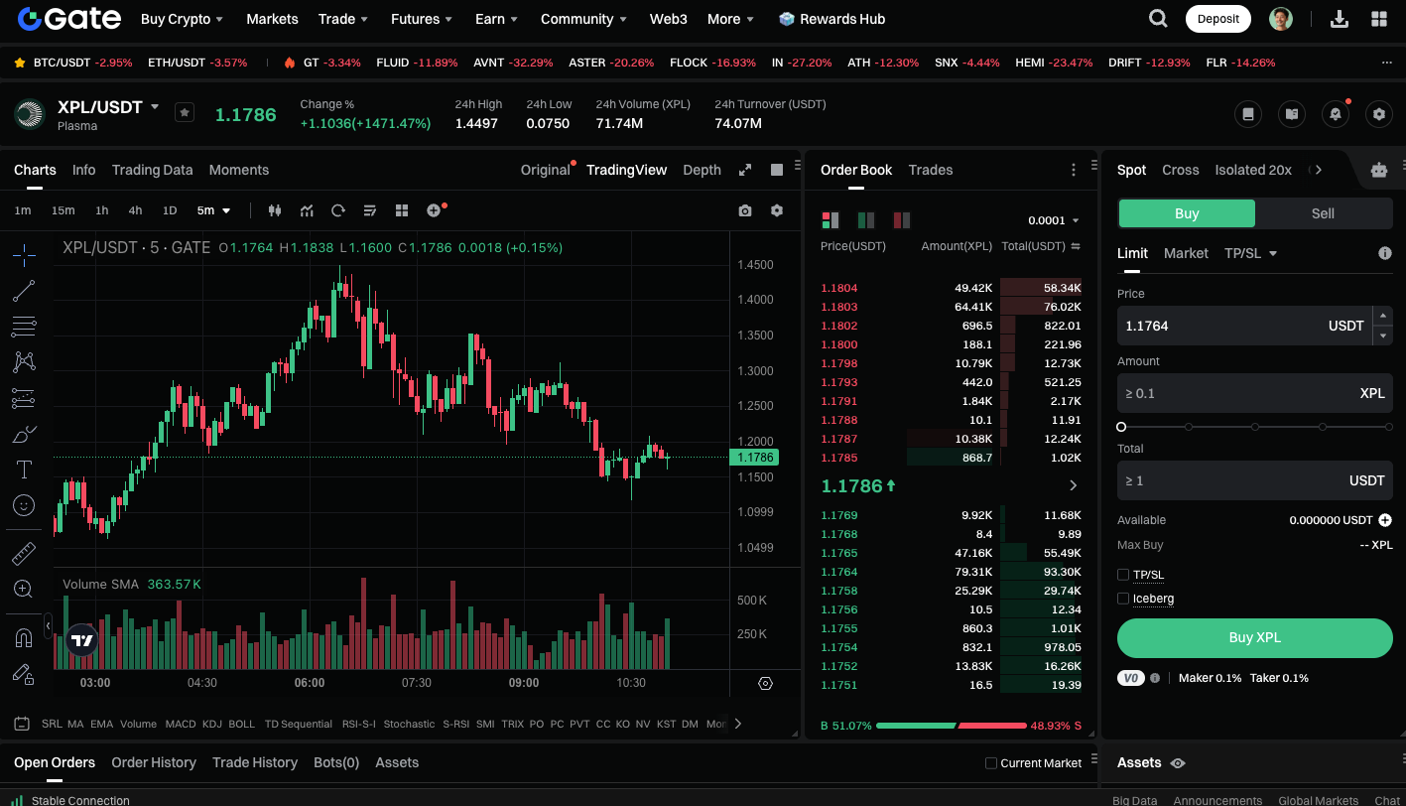Enable the Iceberg order checkbox
Image resolution: width=1406 pixels, height=806 pixels.
pyautogui.click(x=1123, y=599)
